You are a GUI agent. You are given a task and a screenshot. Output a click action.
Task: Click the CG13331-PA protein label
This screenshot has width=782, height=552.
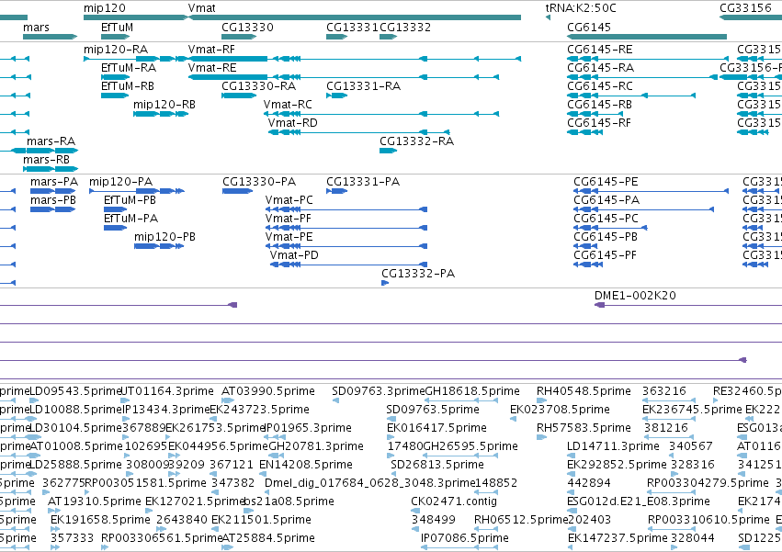(x=363, y=182)
